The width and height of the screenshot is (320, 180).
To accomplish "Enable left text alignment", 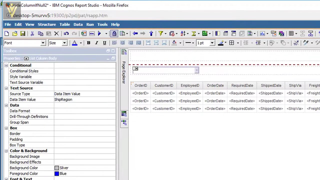I will (114, 43).
